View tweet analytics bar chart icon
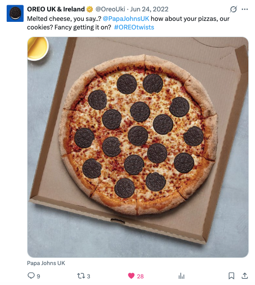 tap(181, 276)
